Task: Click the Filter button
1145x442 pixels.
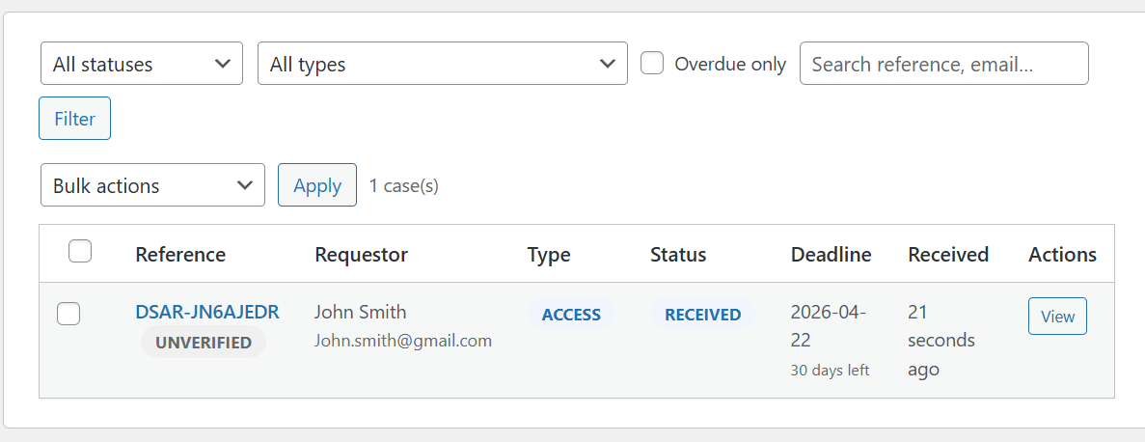Action: point(74,119)
